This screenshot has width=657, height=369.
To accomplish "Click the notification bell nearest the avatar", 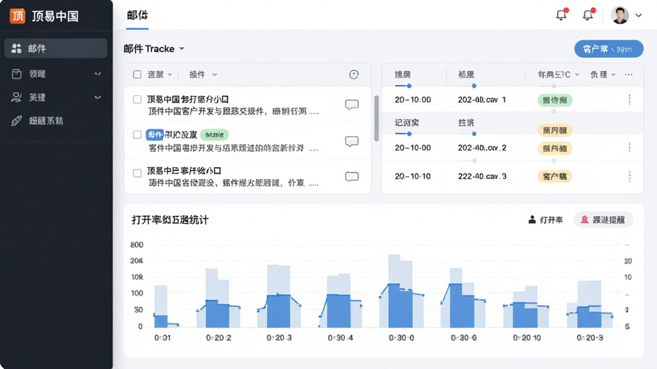I will [x=588, y=15].
